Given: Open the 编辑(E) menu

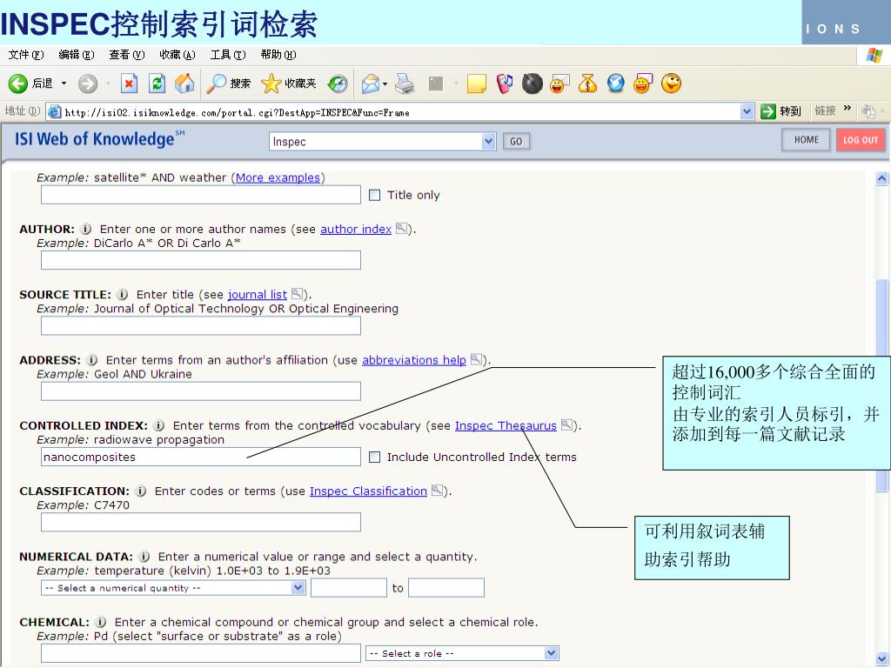Looking at the screenshot, I should (x=77, y=55).
